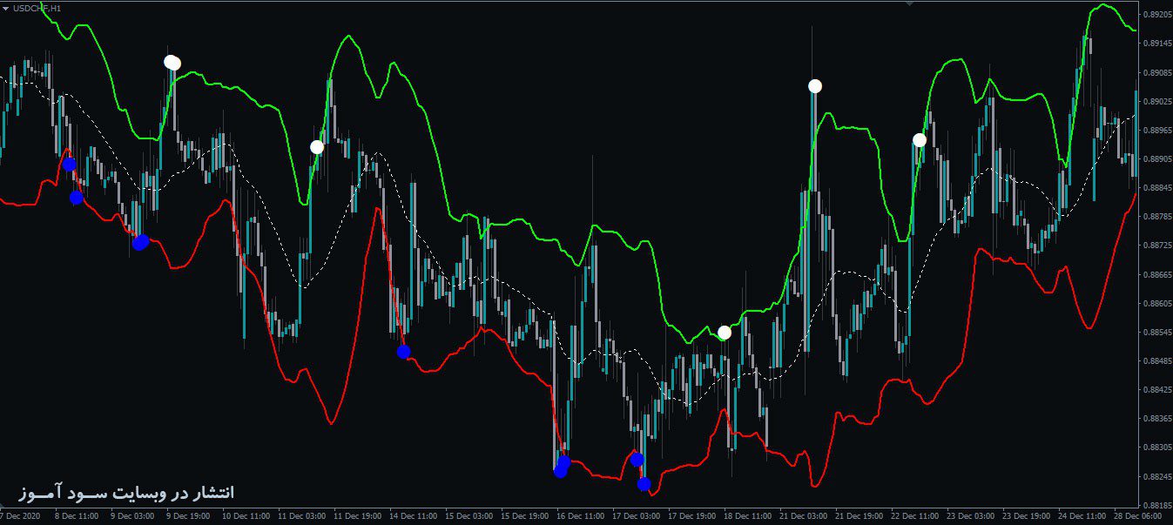Select the white signal dot near 11 Dec 03:00

317,147
